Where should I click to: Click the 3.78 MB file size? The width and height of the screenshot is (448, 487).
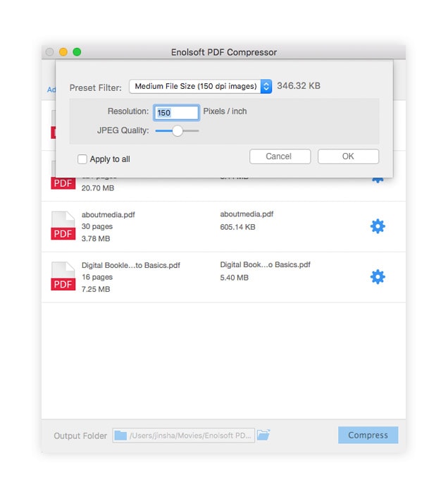[x=96, y=238]
